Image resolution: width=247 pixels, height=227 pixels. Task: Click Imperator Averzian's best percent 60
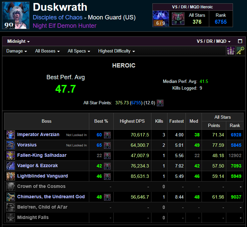(x=99, y=135)
